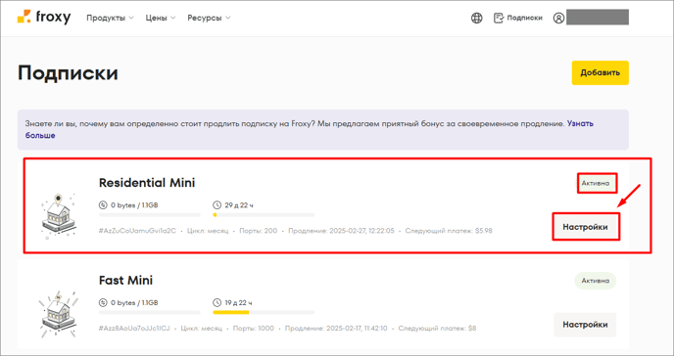Expand the Ресурсы menu
This screenshot has height=356, width=674.
209,18
